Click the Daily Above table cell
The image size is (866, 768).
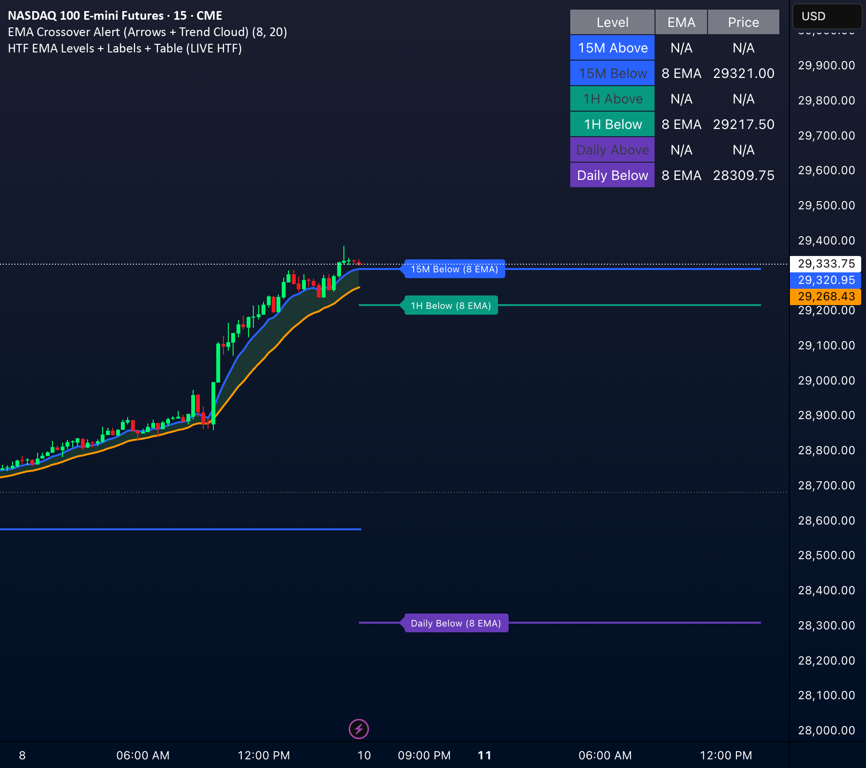(613, 150)
